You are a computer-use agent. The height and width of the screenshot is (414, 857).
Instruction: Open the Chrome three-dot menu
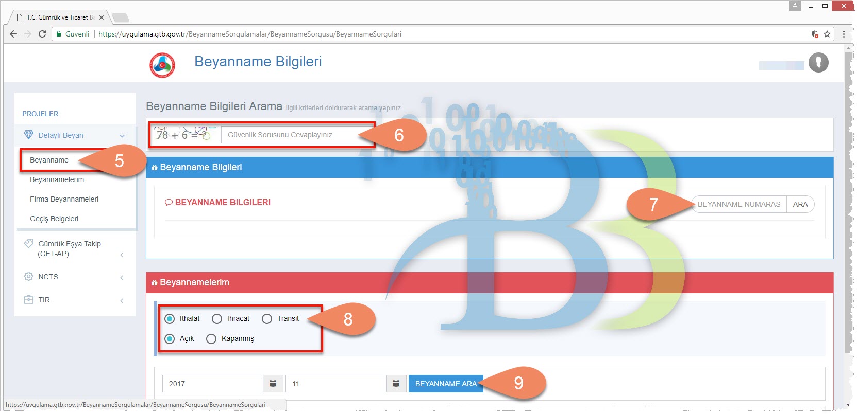tap(844, 34)
